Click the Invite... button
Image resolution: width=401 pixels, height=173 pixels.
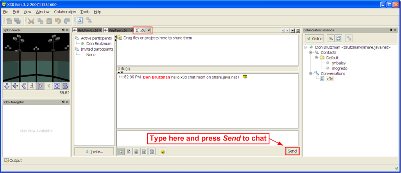[x=94, y=152]
